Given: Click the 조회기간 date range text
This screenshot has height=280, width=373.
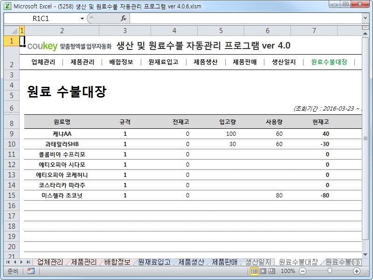Looking at the screenshot, I should click(x=328, y=109).
